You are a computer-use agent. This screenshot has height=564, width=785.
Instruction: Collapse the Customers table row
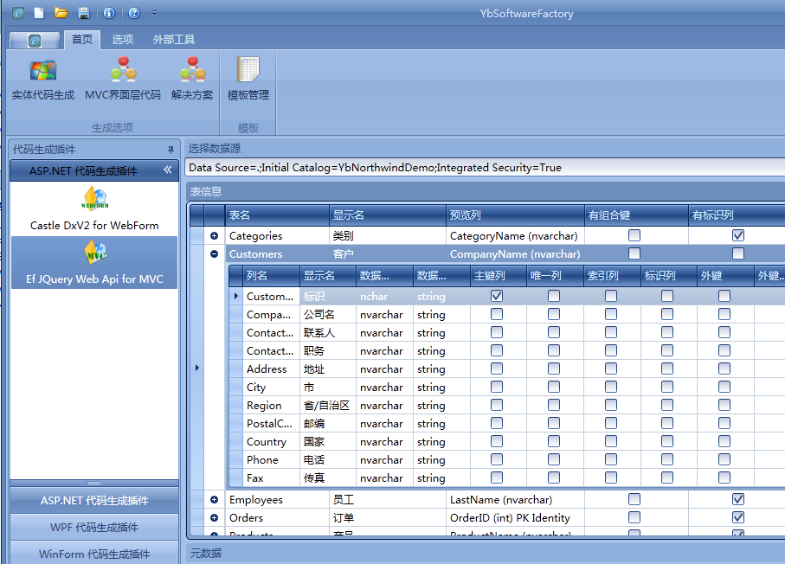coord(215,253)
